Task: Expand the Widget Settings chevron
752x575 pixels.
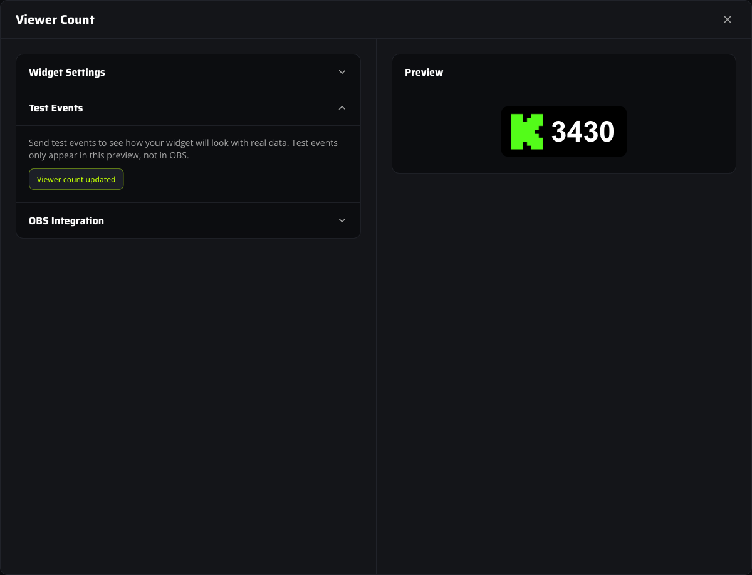Action: pos(342,72)
